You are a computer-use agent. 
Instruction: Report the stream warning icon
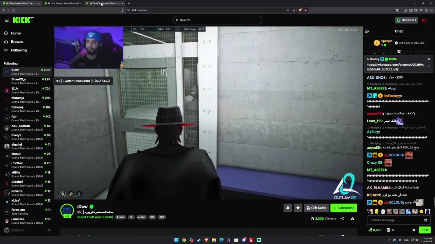point(352,219)
